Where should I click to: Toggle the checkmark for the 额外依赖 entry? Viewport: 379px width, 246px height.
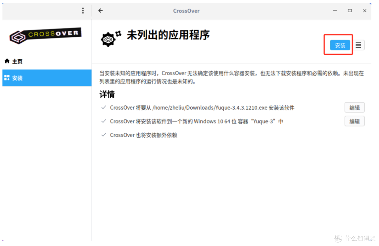[x=103, y=135]
